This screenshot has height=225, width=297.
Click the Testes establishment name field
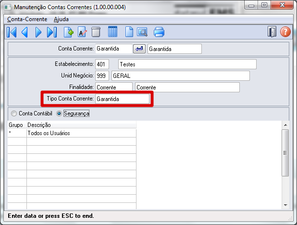click(x=187, y=64)
